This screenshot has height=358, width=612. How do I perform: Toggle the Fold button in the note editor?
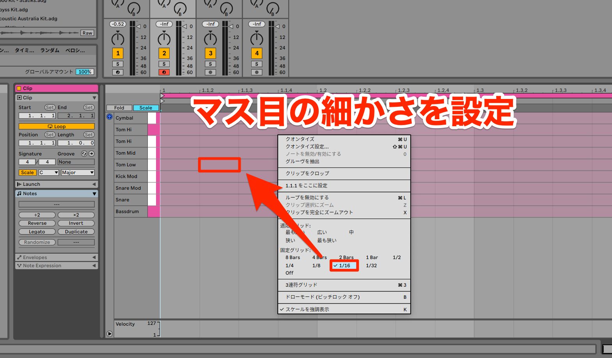point(119,108)
